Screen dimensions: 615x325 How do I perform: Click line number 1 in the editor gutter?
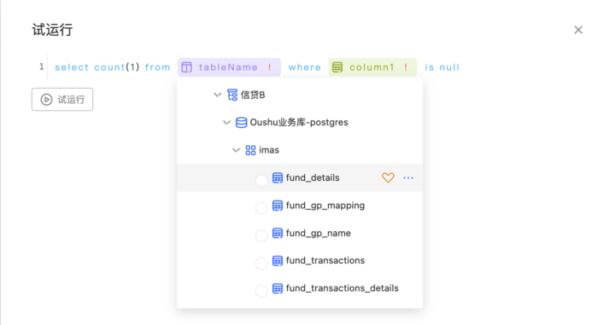coord(42,67)
